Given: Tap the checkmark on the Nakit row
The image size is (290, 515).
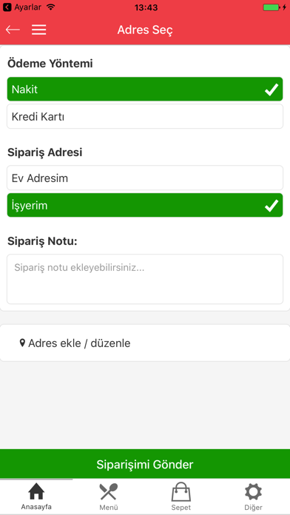Looking at the screenshot, I should point(272,90).
